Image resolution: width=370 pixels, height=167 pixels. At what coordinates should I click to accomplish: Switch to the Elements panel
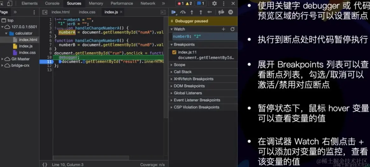(x=30, y=3)
